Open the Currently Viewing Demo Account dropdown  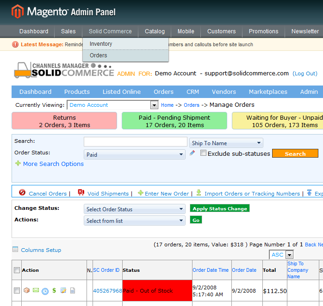point(112,105)
